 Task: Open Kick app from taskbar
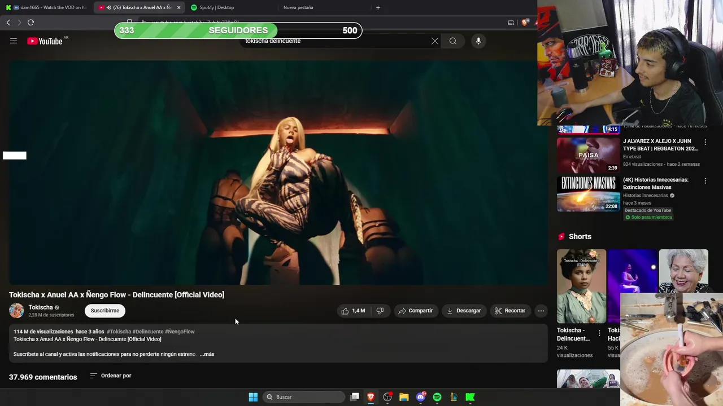470,397
